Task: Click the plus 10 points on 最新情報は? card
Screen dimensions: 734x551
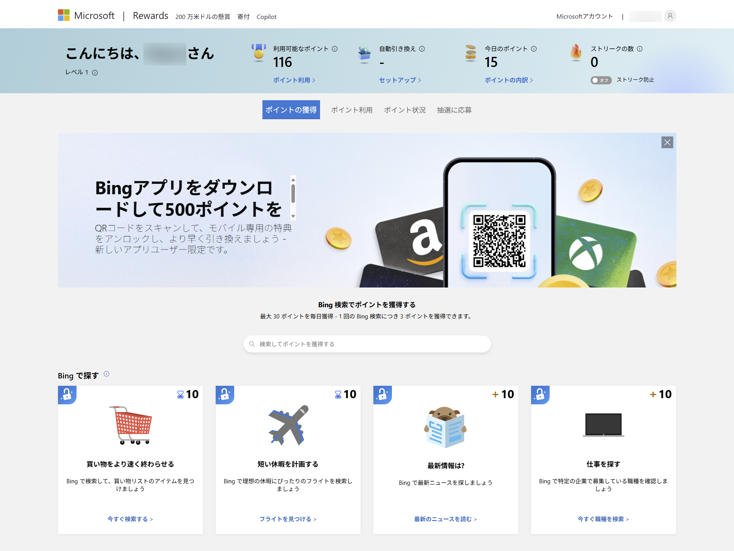Action: click(503, 394)
